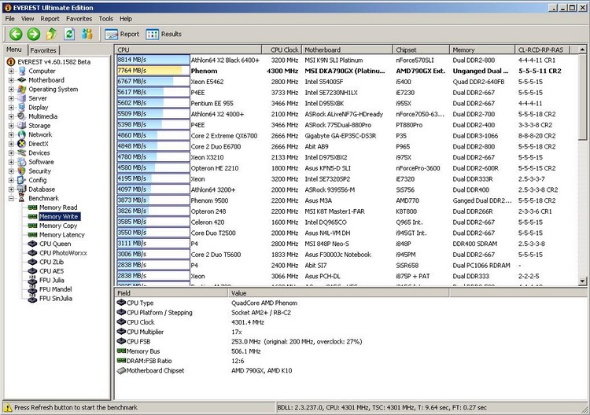590x415 pixels.
Task: Open the Help menu
Action: click(126, 19)
